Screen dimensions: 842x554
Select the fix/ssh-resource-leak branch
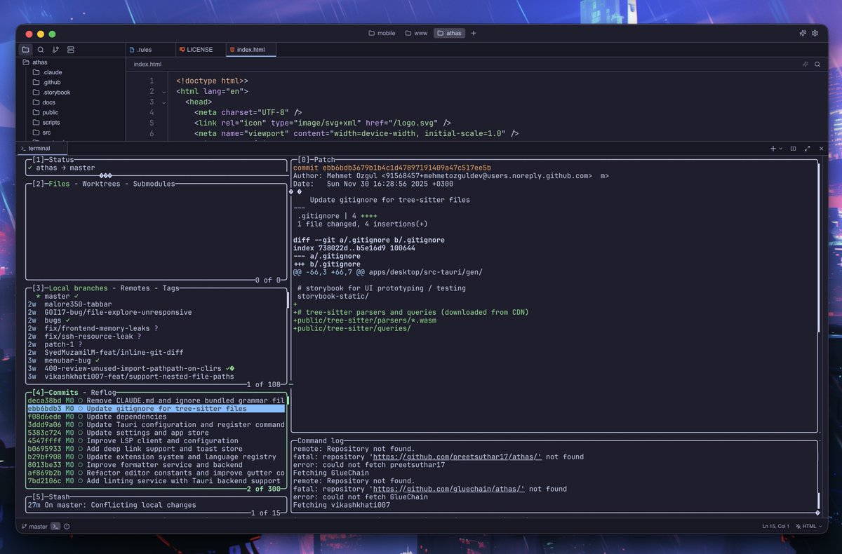pyautogui.click(x=156, y=337)
